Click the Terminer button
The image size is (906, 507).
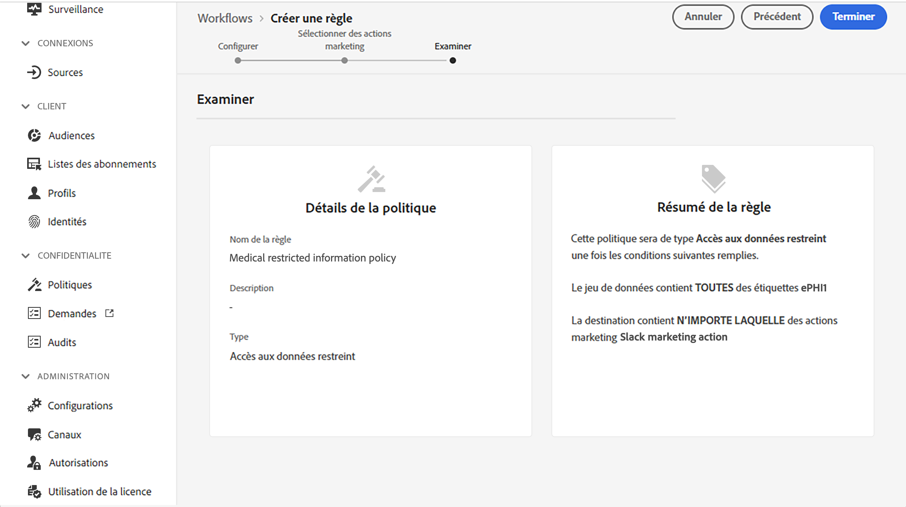point(853,17)
